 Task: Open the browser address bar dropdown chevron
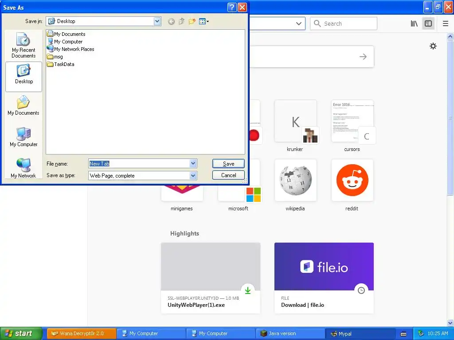[x=299, y=24]
